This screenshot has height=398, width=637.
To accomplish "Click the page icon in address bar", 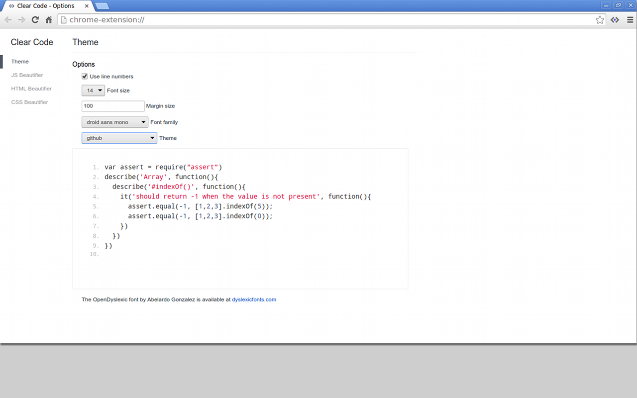I will [x=63, y=20].
